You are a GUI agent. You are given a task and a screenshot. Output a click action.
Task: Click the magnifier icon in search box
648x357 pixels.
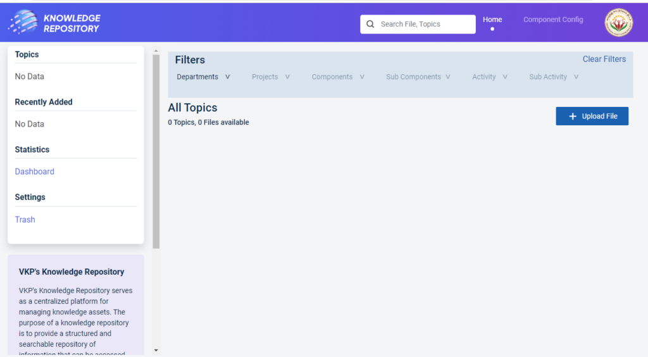(371, 24)
